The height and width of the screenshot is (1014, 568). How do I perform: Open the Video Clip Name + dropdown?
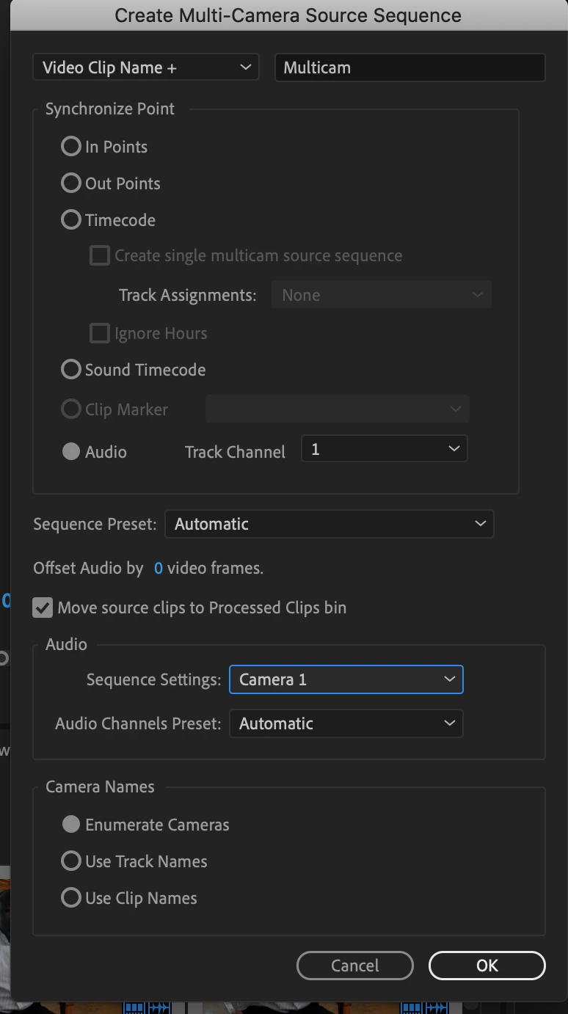(x=146, y=68)
